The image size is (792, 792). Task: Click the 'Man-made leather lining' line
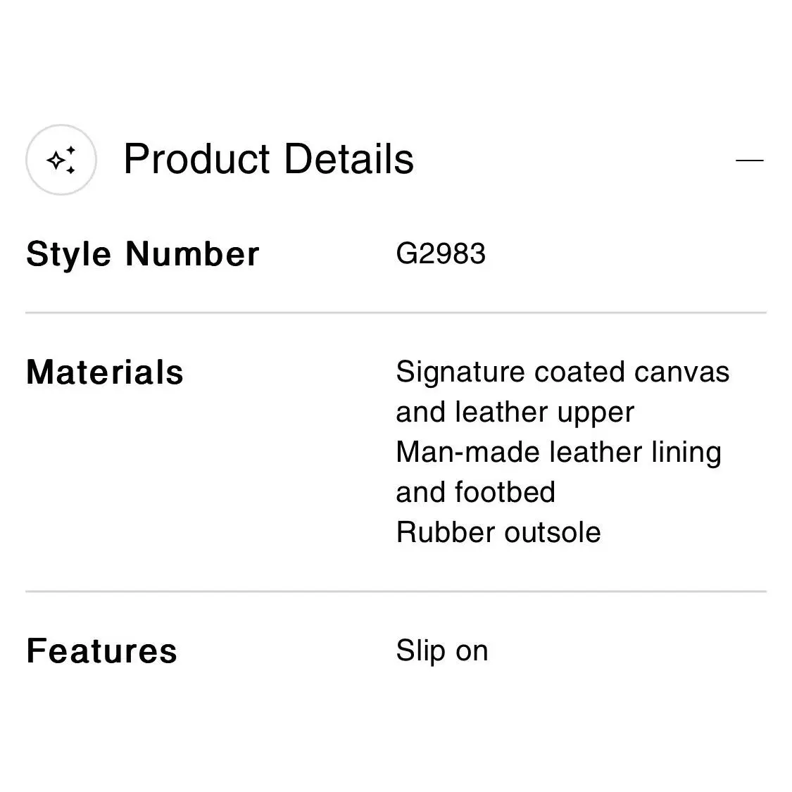(x=558, y=452)
